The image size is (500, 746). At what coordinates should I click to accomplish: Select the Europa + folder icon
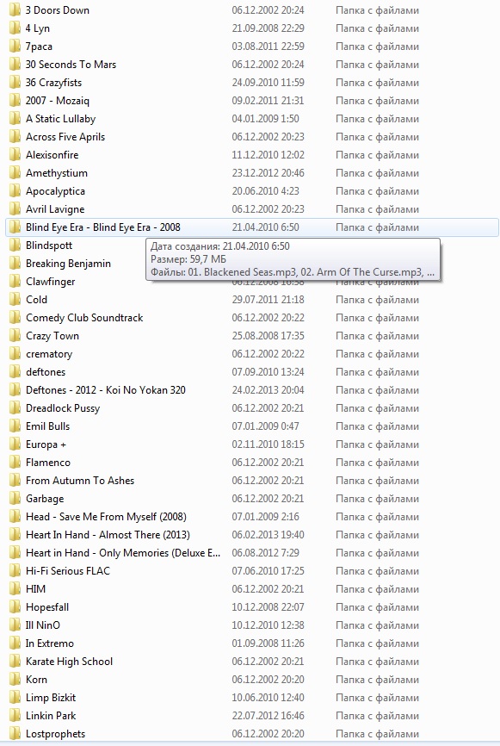point(15,444)
